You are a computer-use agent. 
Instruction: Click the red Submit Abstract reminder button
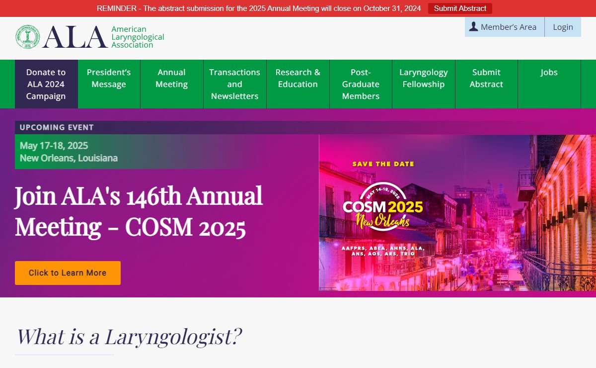460,8
